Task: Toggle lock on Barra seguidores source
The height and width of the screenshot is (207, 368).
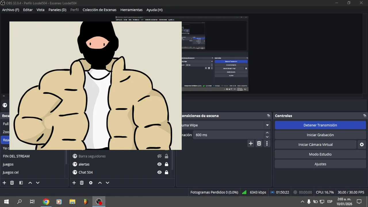Action: 166,156
